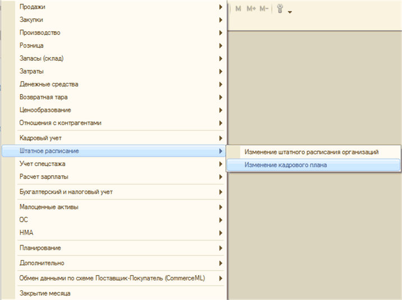Select Изменение кадрового плана submenu item

(x=286, y=165)
